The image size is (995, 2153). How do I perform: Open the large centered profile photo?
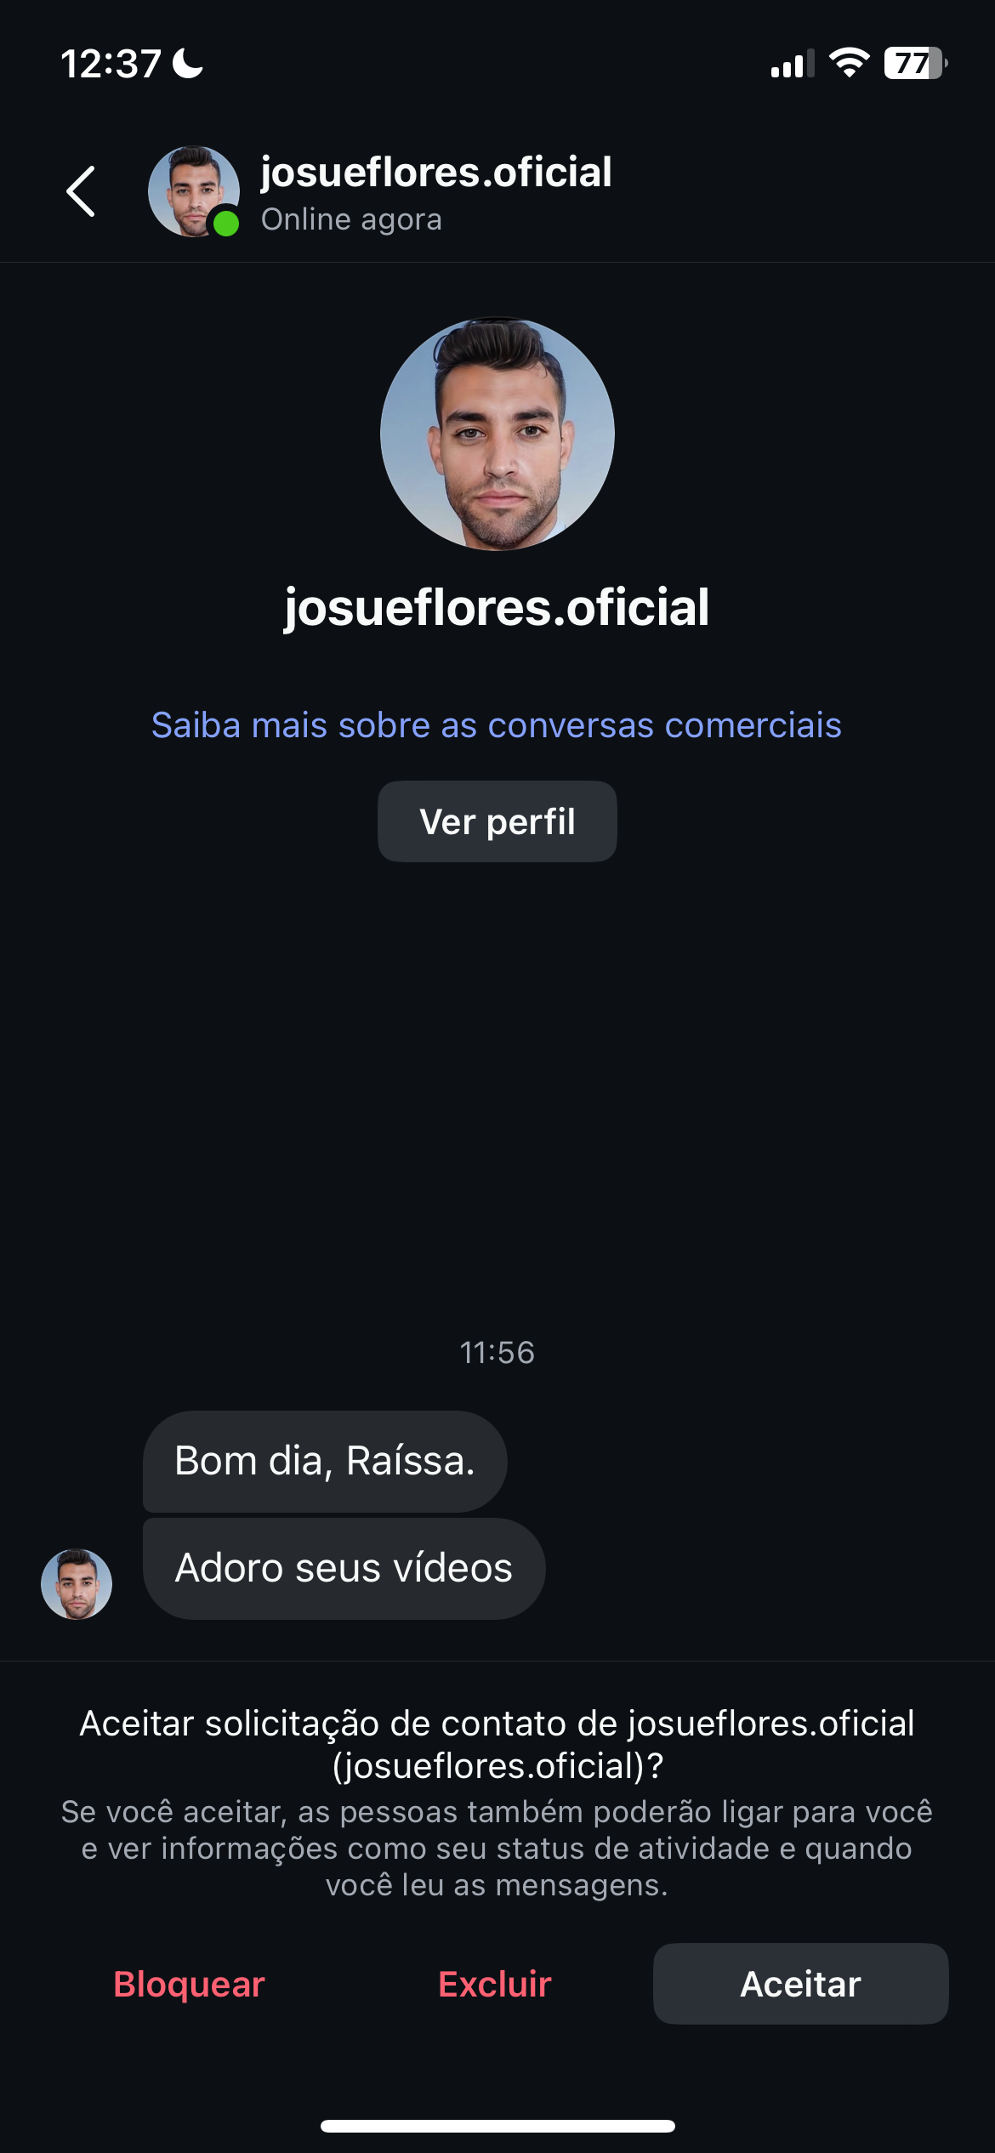tap(497, 434)
